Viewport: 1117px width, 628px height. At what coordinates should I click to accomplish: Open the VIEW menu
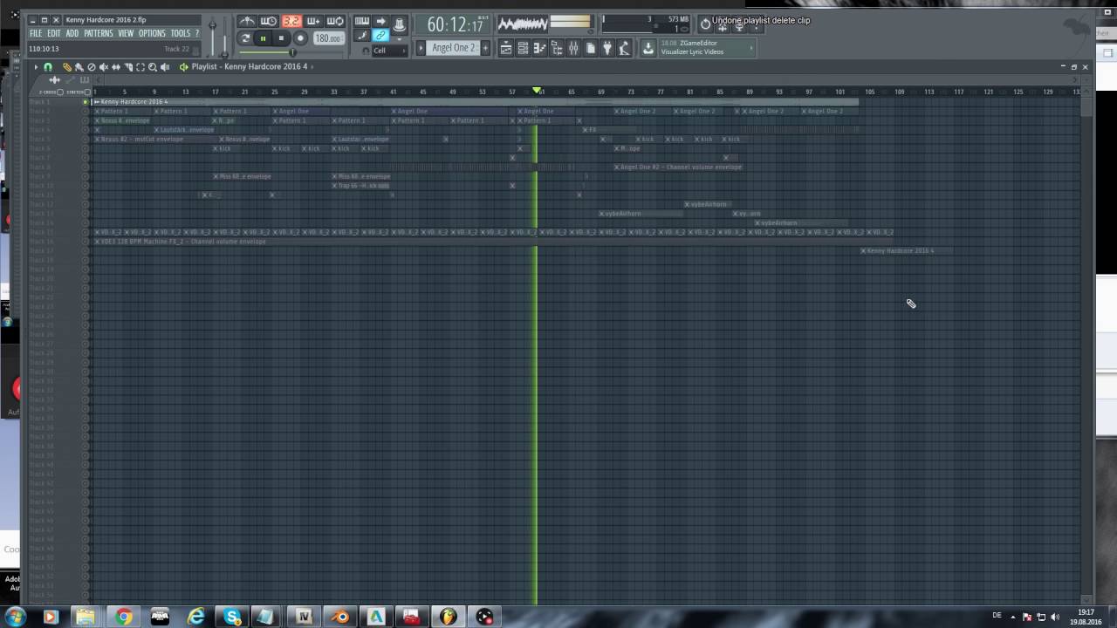coord(126,33)
